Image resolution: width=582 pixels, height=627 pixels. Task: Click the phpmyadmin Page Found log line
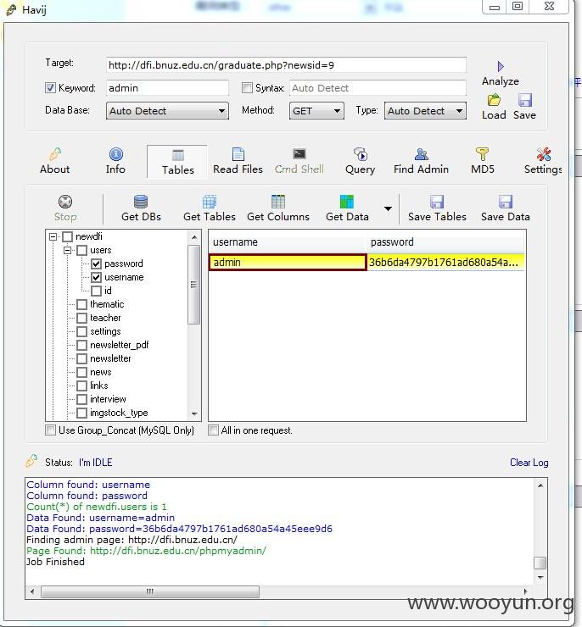(146, 551)
